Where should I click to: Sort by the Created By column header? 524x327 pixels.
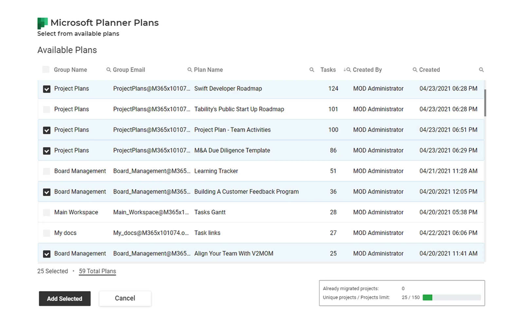tap(367, 70)
